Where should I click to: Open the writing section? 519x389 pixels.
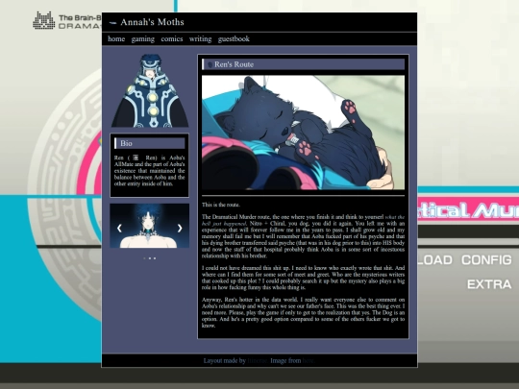(x=200, y=39)
